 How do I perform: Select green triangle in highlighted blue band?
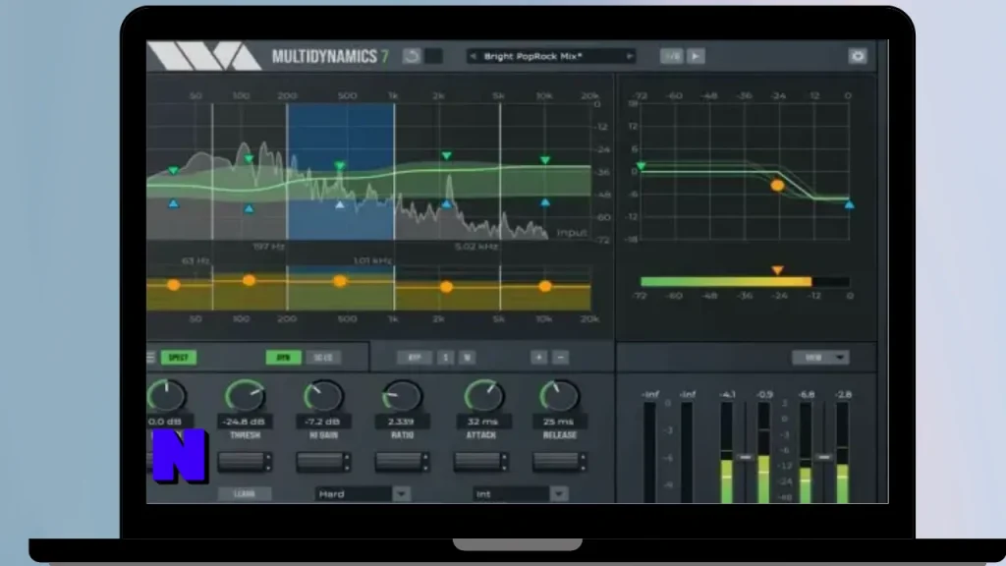(340, 166)
